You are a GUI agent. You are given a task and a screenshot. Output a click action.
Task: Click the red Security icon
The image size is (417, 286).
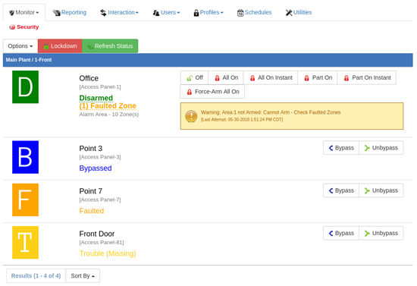click(x=12, y=27)
